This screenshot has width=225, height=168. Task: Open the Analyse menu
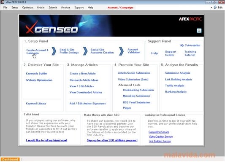click(65, 8)
